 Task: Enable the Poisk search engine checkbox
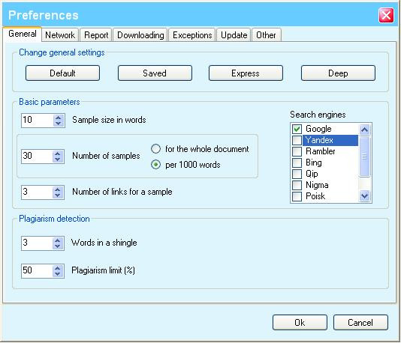297,196
